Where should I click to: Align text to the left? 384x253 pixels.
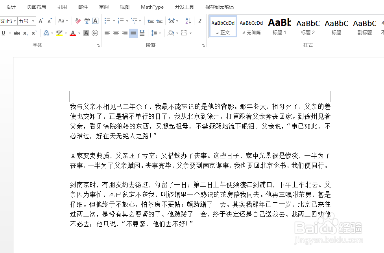(x=107, y=33)
